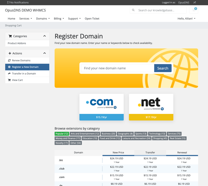Filter by Shopping (45) category
The image size is (208, 186).
click(x=160, y=138)
